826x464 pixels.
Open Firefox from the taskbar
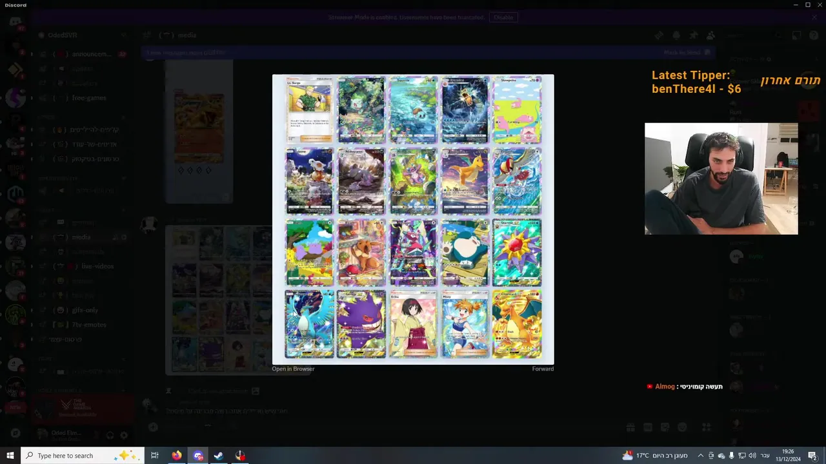click(x=177, y=456)
